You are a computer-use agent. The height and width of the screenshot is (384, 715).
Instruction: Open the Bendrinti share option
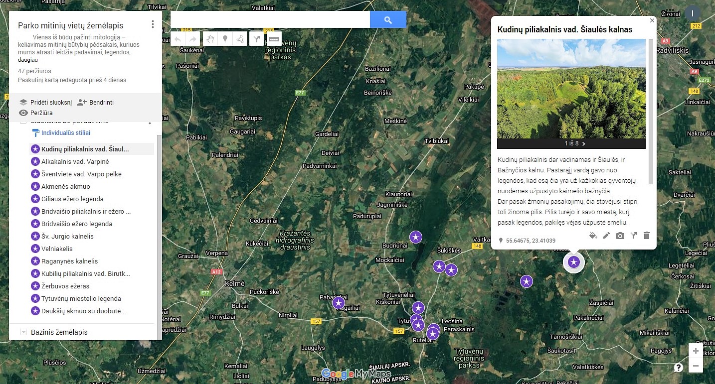point(96,102)
